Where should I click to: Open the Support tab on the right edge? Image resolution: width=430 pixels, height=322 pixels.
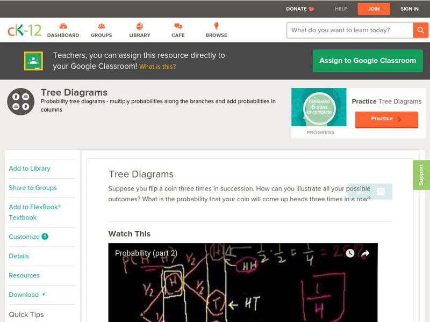pyautogui.click(x=421, y=174)
